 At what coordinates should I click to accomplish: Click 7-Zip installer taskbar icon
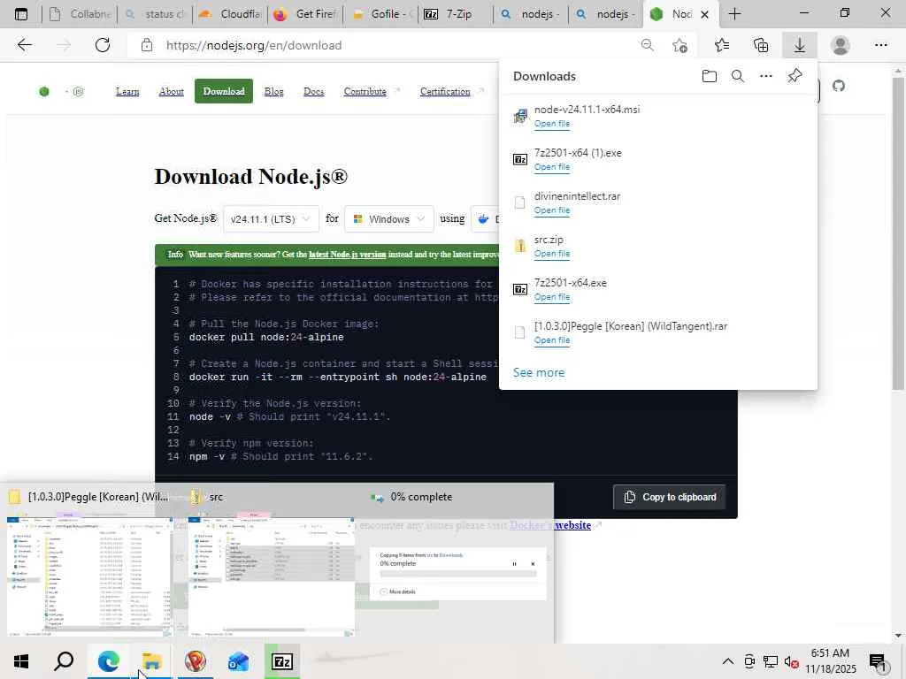coord(282,661)
